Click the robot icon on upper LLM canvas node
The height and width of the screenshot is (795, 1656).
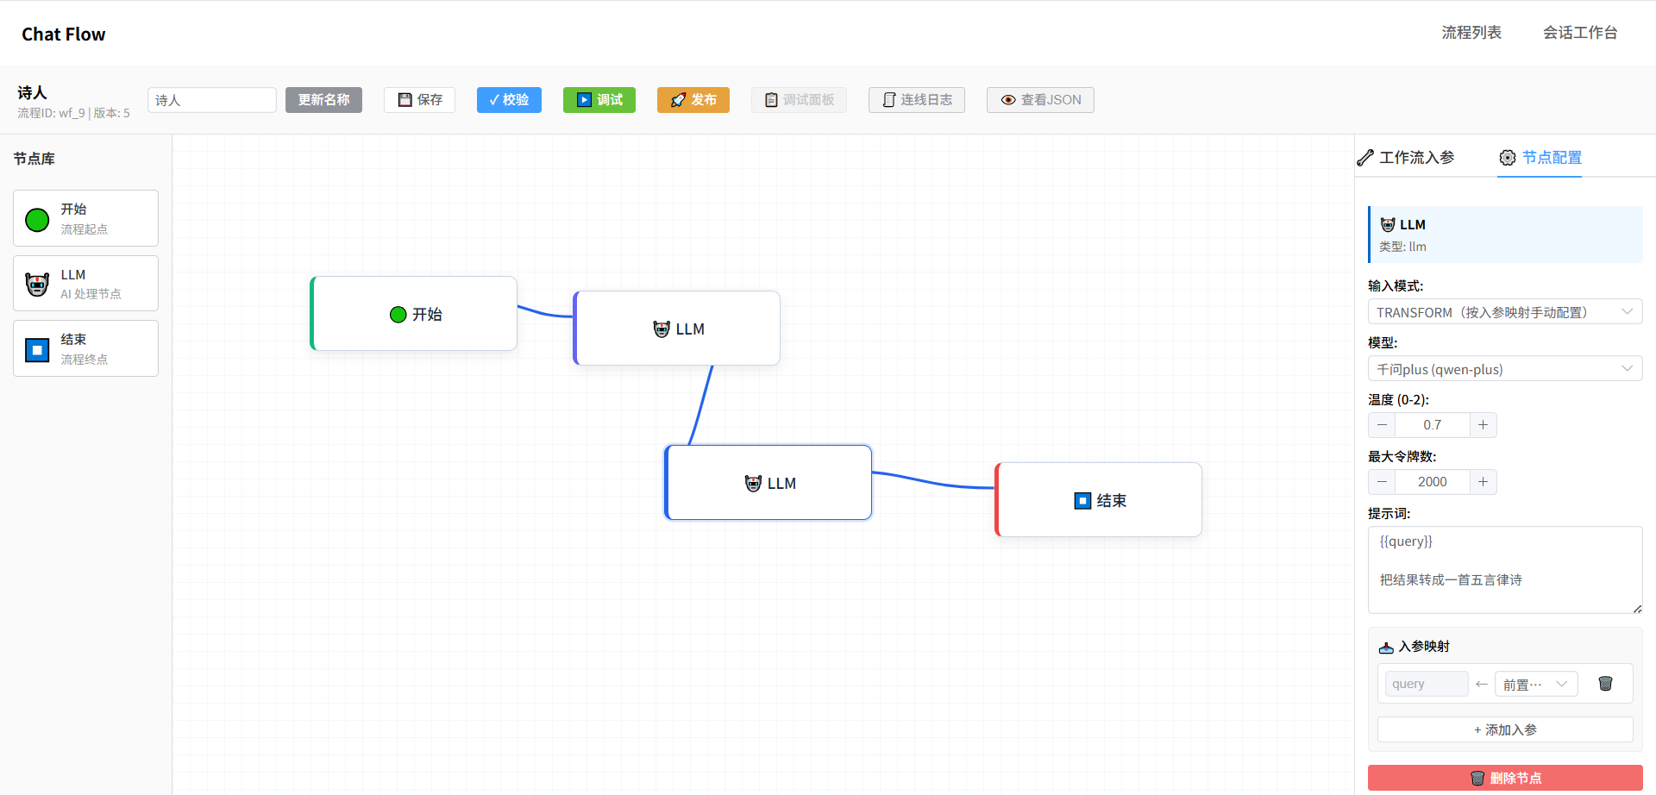pyautogui.click(x=662, y=329)
